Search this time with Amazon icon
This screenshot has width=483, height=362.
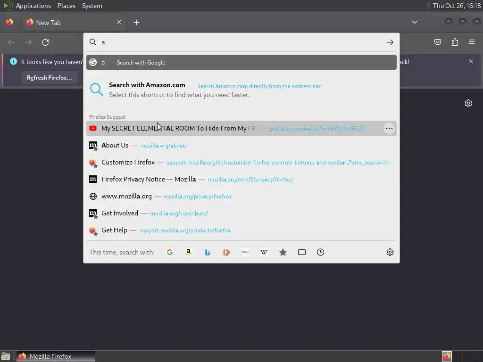189,253
